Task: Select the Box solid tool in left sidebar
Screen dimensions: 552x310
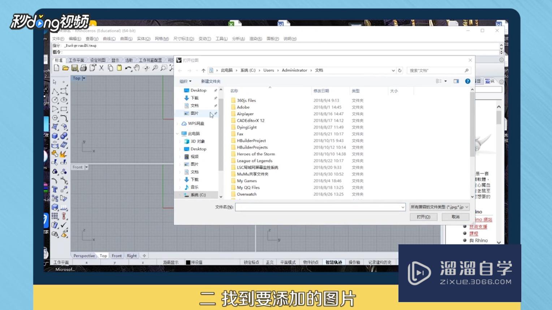Action: (55, 136)
